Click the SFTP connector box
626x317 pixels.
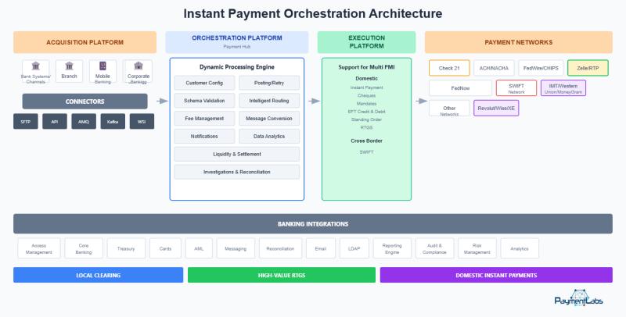(26, 122)
